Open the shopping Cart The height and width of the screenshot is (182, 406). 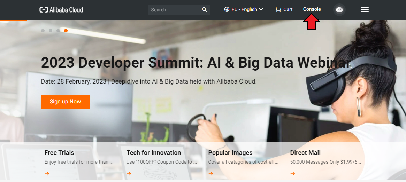click(284, 9)
